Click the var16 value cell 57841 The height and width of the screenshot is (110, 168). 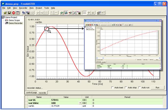pyautogui.click(x=57, y=100)
